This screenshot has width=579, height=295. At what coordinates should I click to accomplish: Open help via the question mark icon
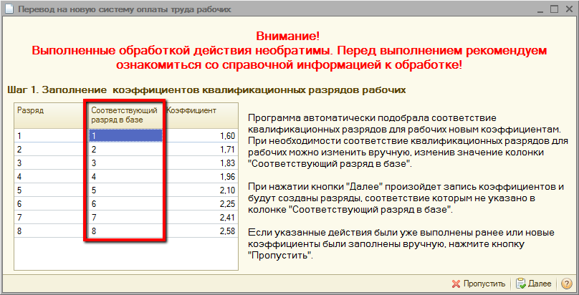pos(566,284)
